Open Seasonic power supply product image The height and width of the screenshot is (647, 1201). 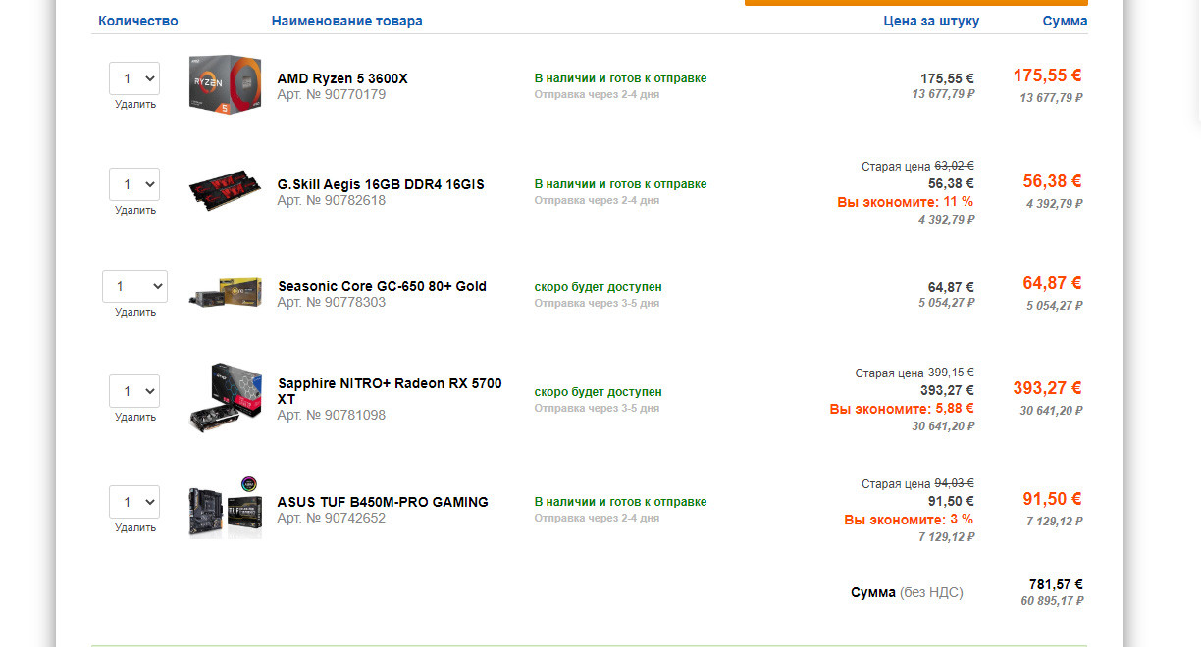(x=226, y=293)
